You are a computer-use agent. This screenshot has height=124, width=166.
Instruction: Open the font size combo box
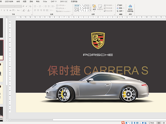pos(19,6)
